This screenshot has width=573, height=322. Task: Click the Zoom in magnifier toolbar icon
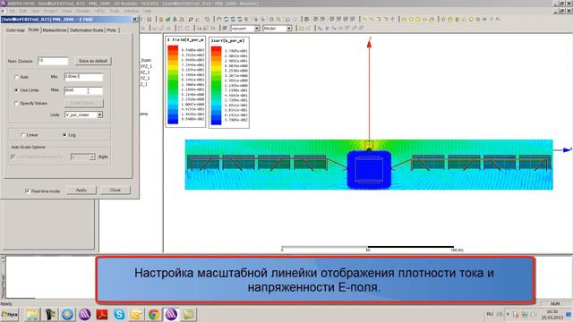271,19
